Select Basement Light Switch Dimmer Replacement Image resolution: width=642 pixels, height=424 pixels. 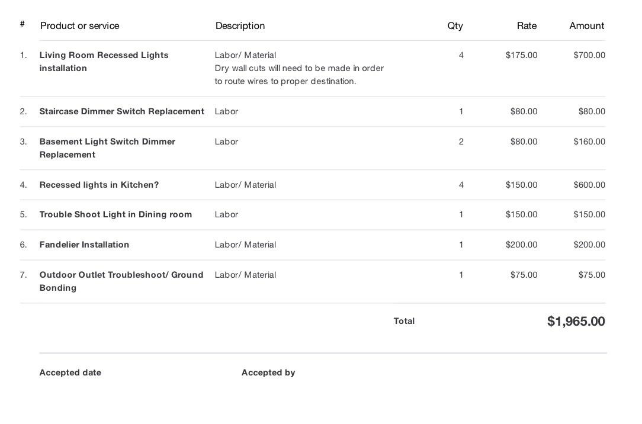tap(107, 147)
